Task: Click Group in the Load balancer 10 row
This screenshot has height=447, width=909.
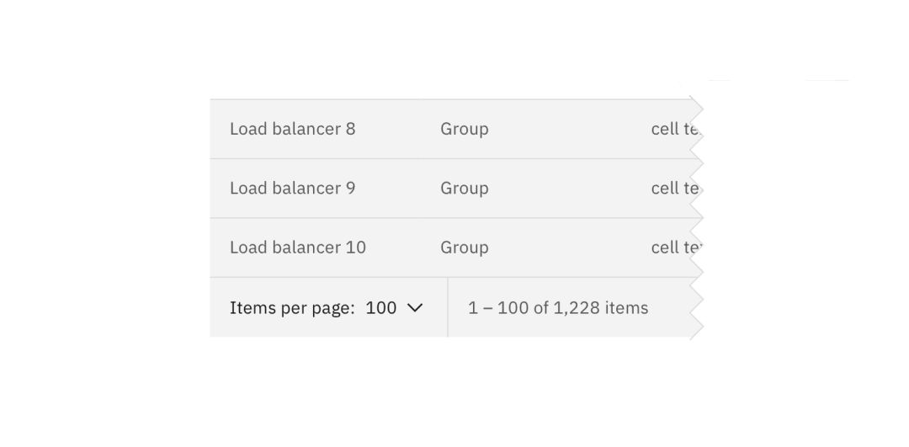Action: pyautogui.click(x=464, y=247)
